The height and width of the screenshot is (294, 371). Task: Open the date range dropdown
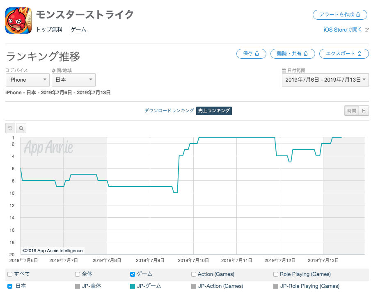[325, 80]
